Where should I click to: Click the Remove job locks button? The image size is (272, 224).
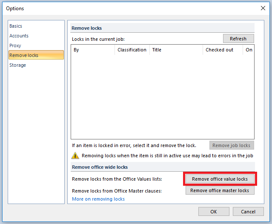(x=232, y=145)
